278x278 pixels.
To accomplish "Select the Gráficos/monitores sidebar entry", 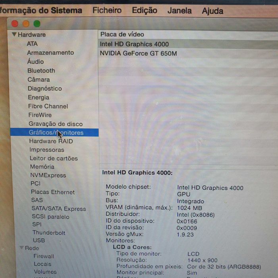I will [54, 132].
